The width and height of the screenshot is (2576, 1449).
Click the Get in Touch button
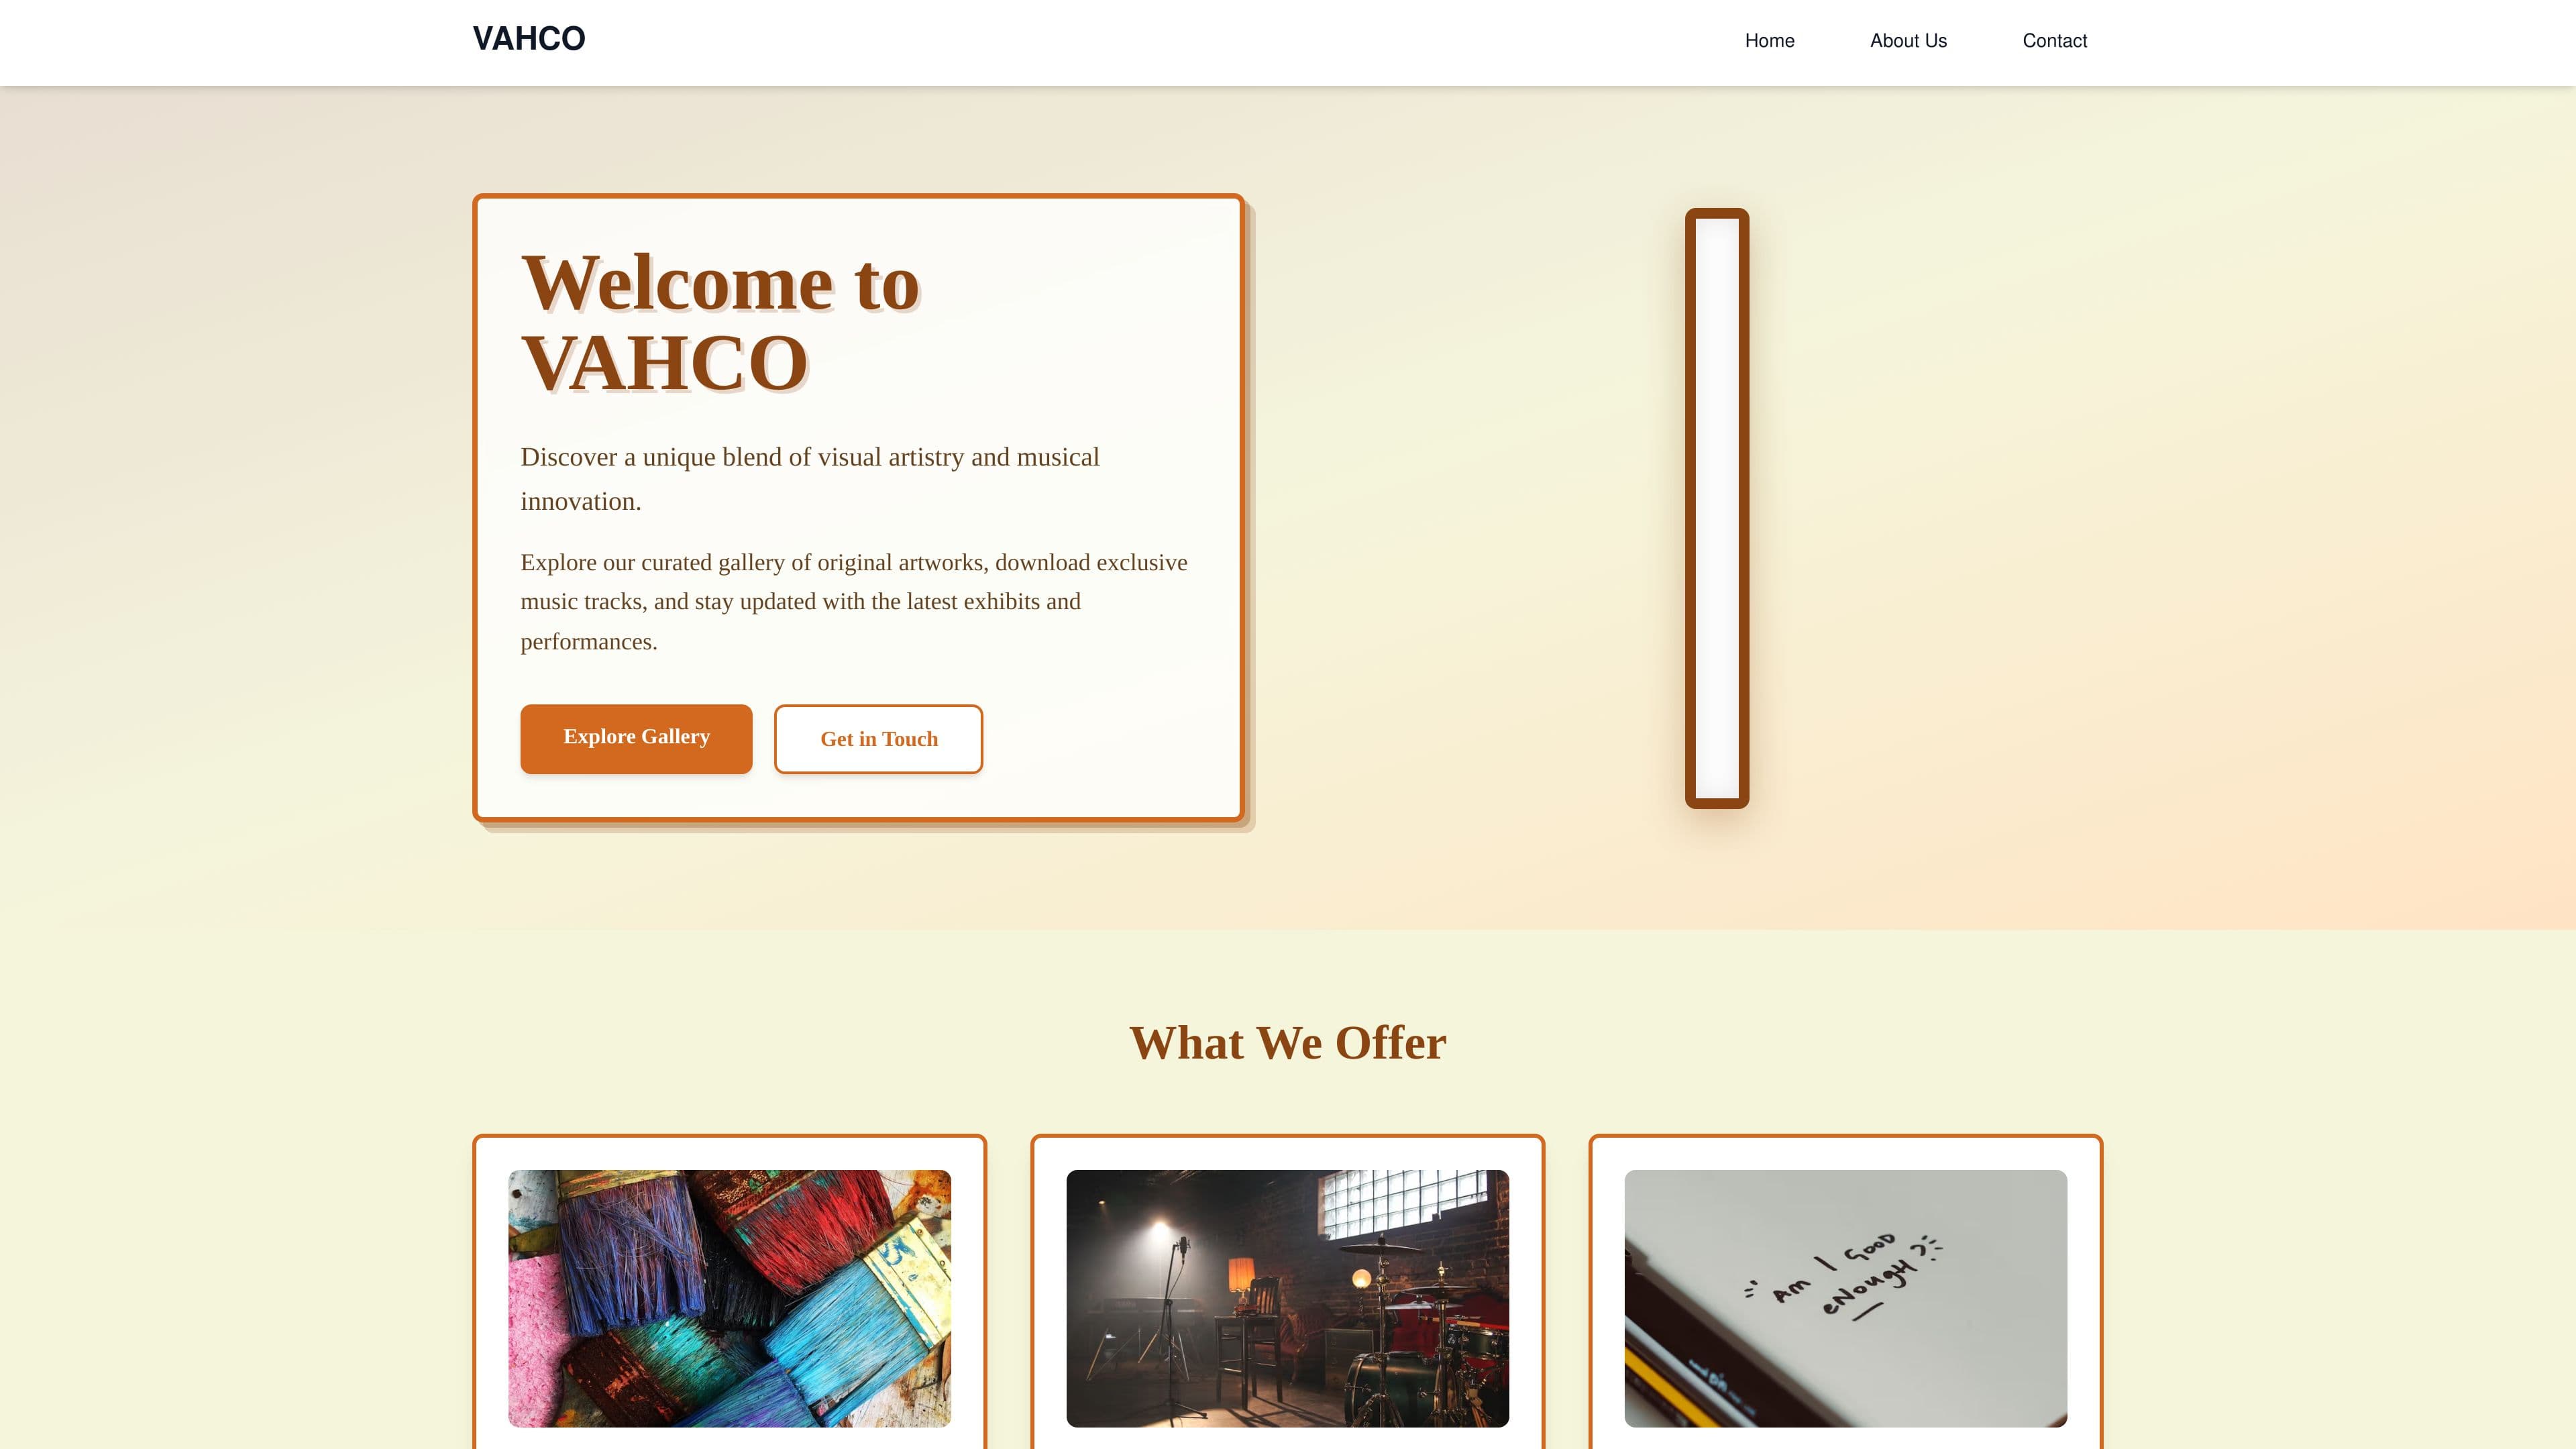(878, 739)
